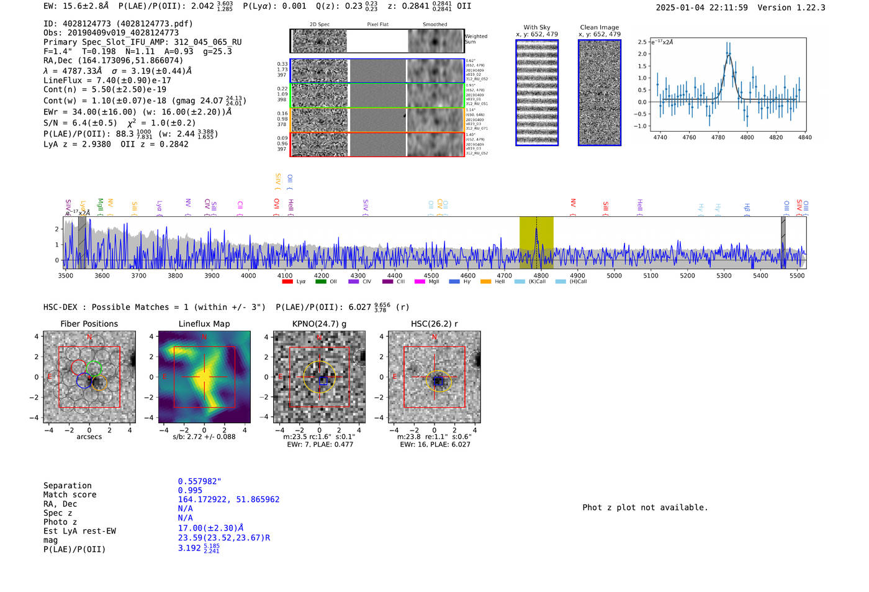The height and width of the screenshot is (592, 869).
Task: Click the 2D Spec column header
Action: pyautogui.click(x=320, y=25)
